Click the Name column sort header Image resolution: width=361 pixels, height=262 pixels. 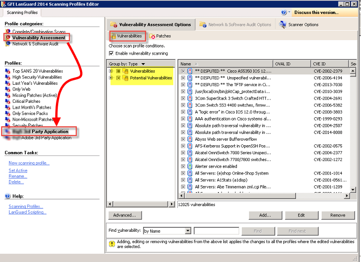225,64
